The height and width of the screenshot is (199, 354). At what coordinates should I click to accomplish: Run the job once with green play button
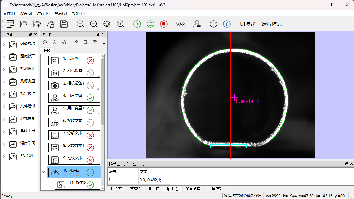click(137, 24)
